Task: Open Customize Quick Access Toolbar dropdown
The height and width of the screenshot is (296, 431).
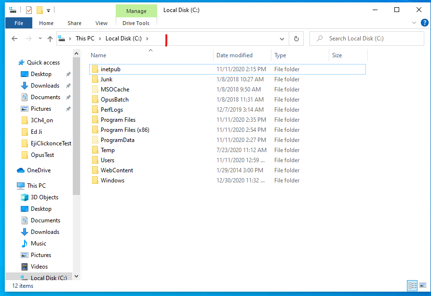Action: click(49, 10)
